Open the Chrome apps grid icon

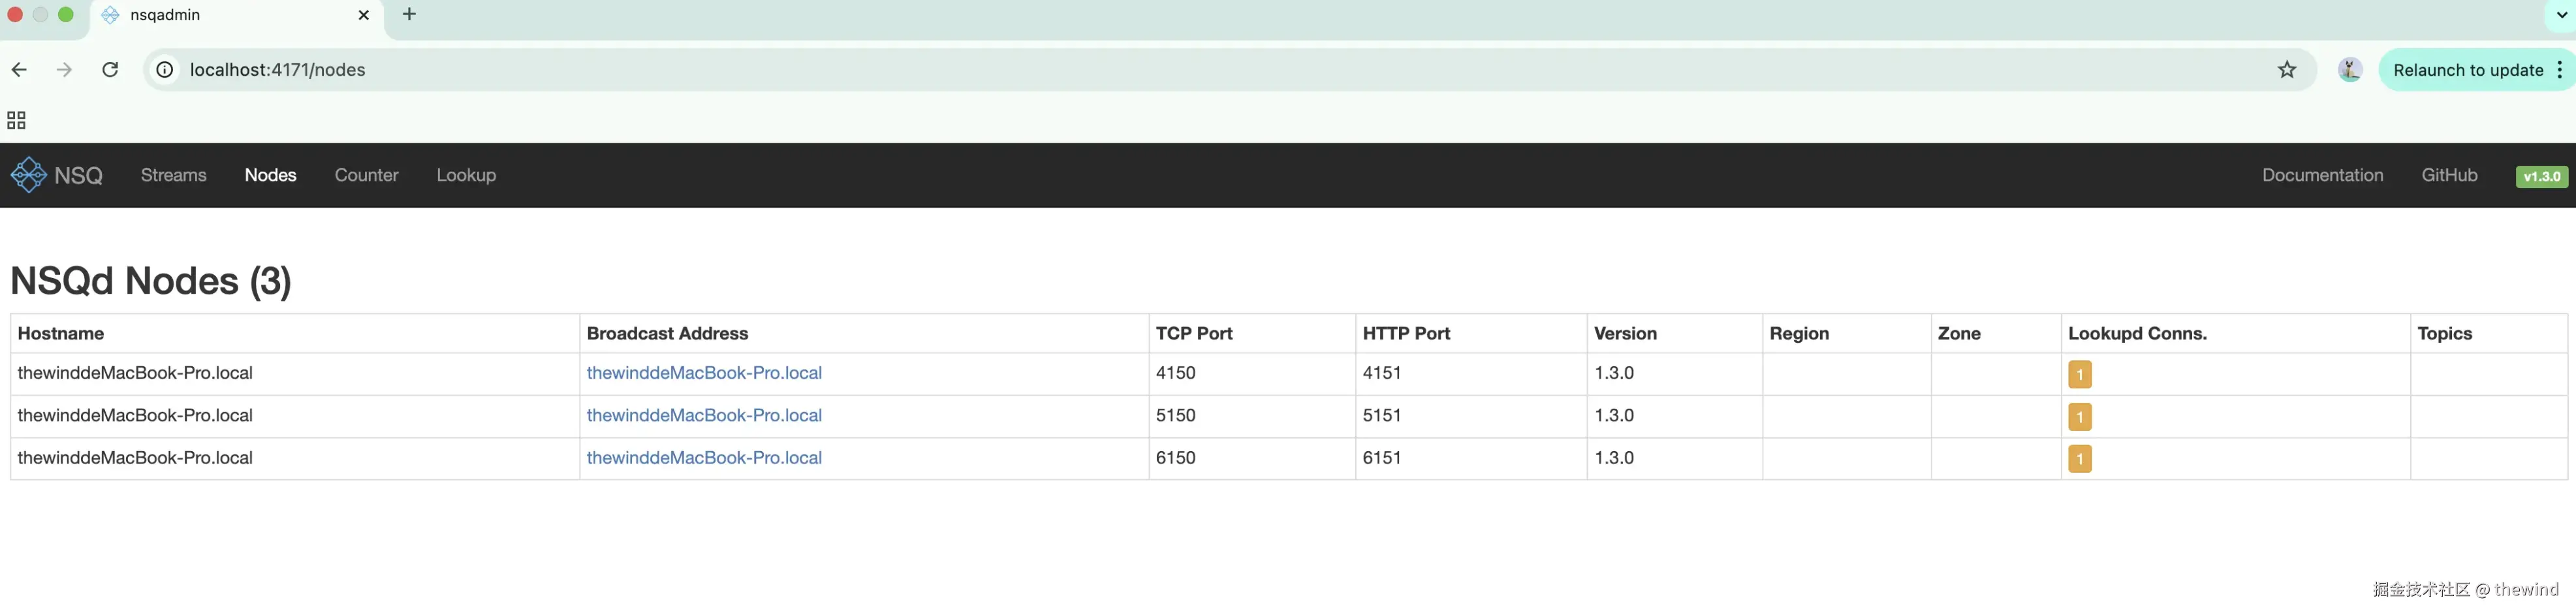tap(16, 121)
